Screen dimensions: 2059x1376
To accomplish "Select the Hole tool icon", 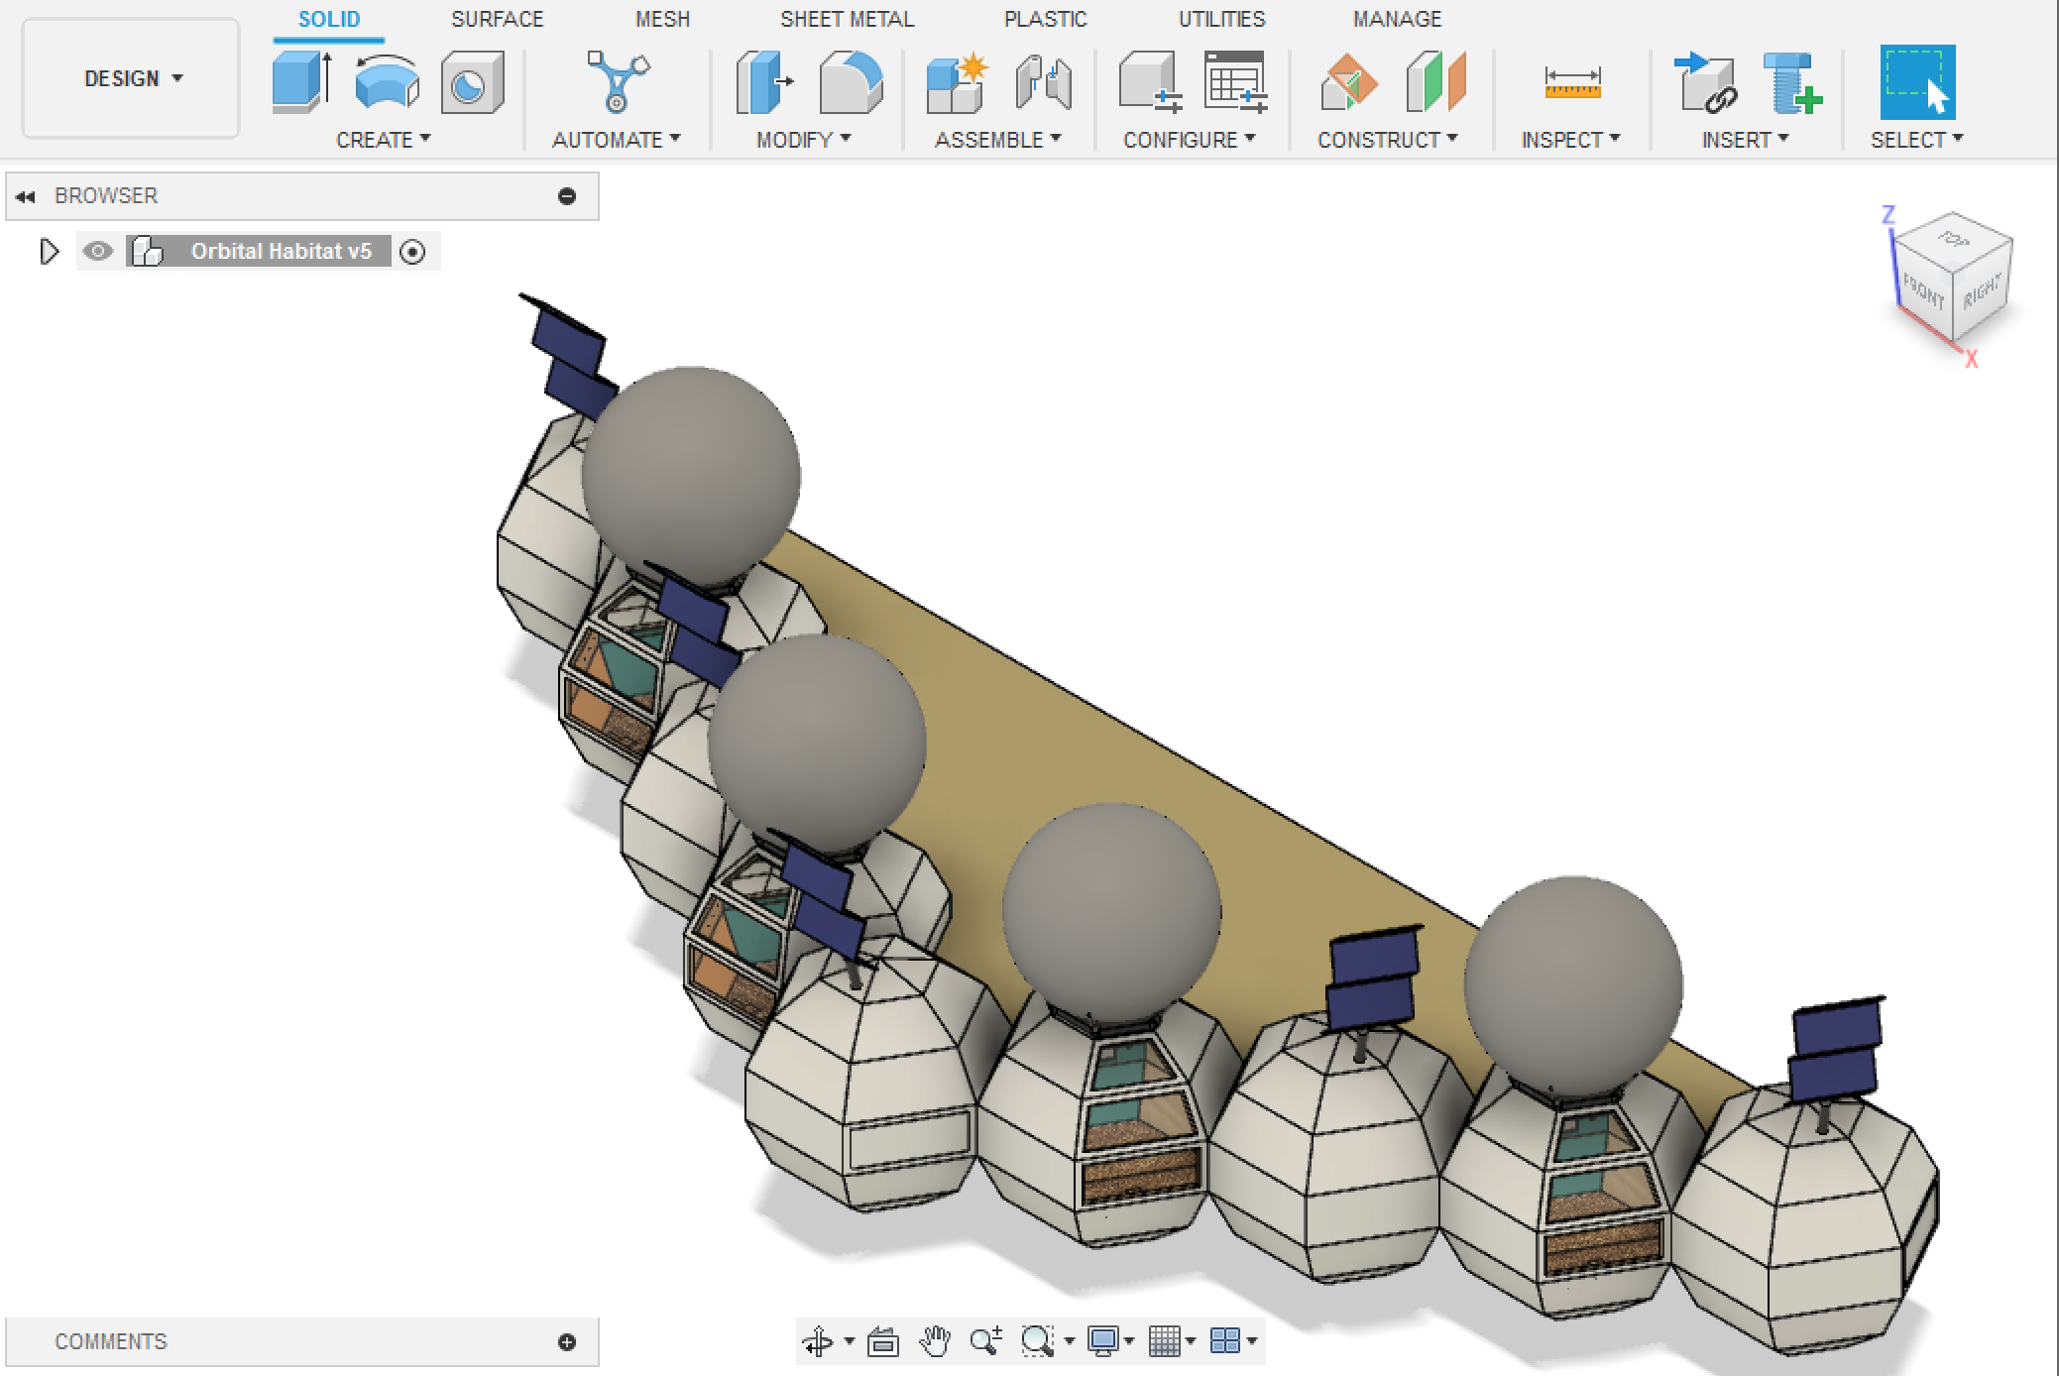I will coord(473,81).
